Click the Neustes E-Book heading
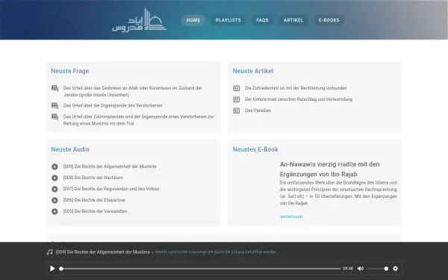Viewport: 448px width, 280px height. pos(255,149)
